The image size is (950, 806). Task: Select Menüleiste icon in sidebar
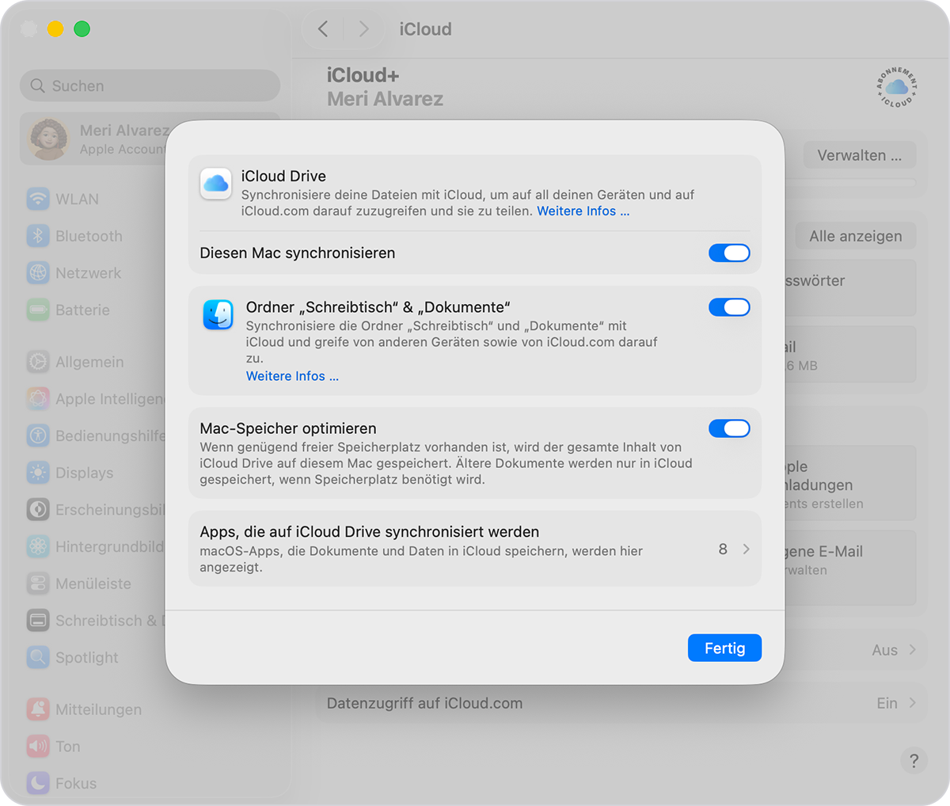38,584
